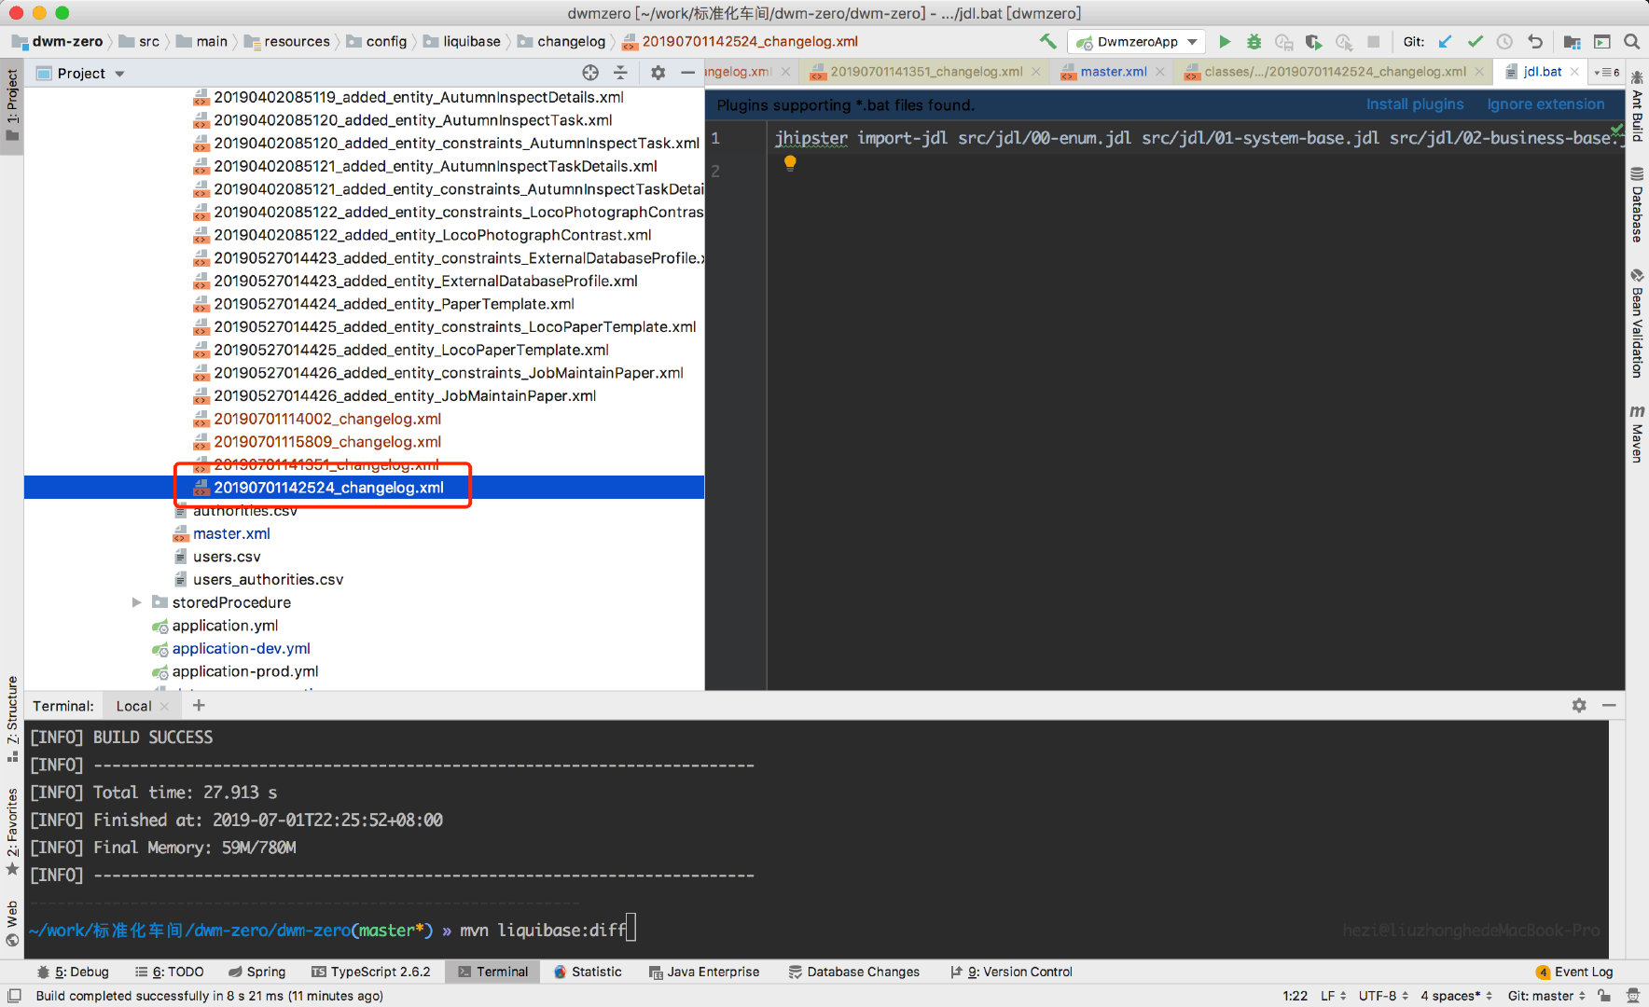Start debugging with the Debug icon

tap(1254, 41)
